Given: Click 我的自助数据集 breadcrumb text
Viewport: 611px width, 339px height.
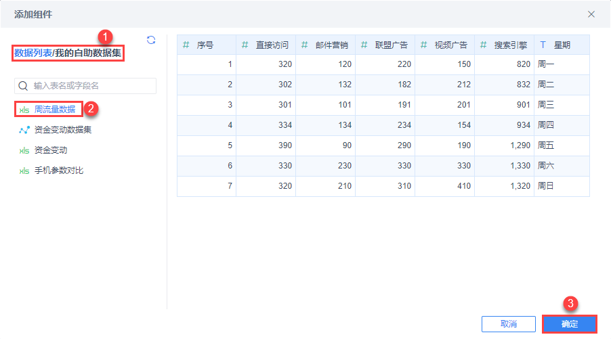Looking at the screenshot, I should click(x=88, y=53).
